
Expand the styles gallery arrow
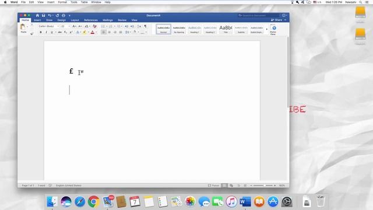click(x=267, y=29)
